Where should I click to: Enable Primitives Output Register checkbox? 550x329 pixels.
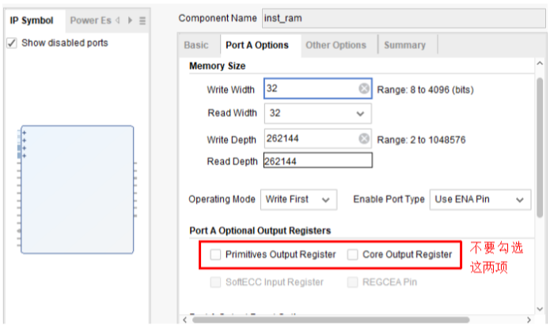[x=216, y=255]
